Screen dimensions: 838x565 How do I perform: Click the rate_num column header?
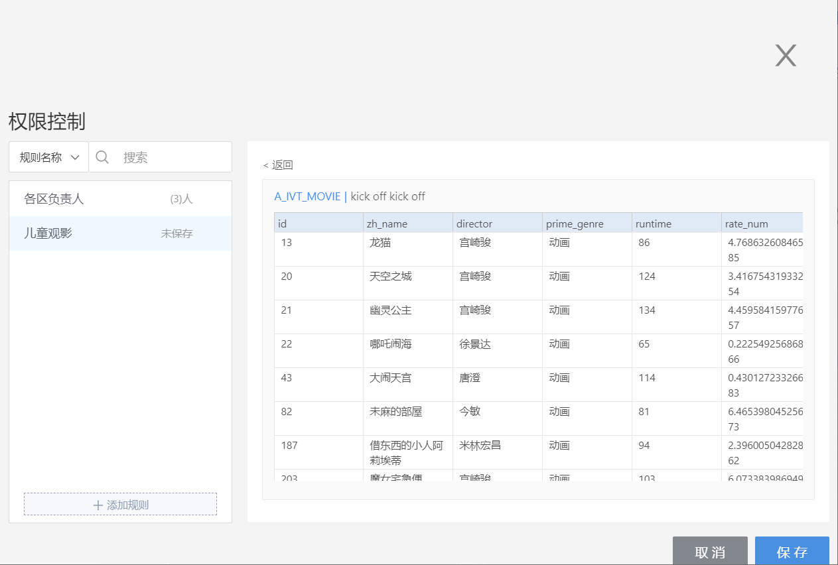[762, 223]
